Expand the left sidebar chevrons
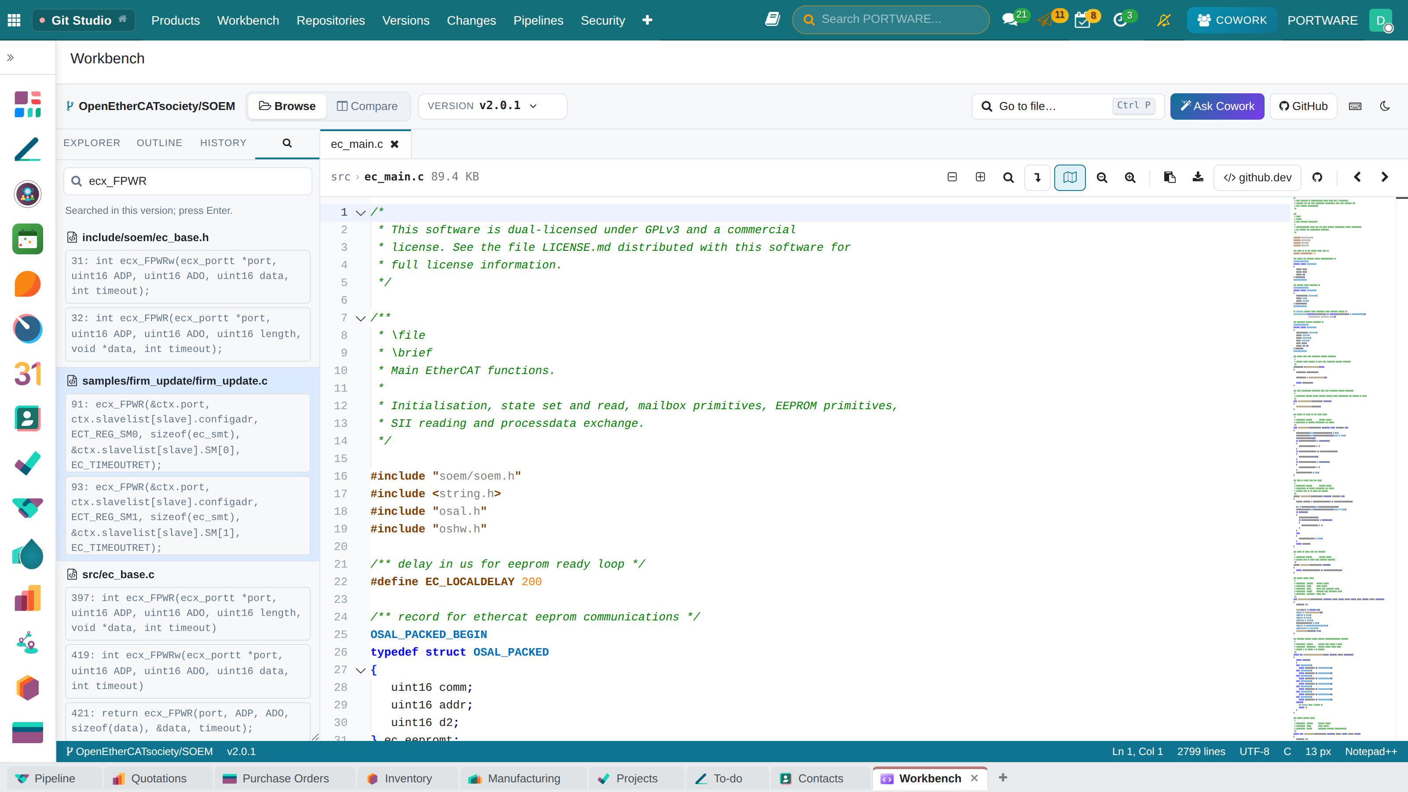Image resolution: width=1408 pixels, height=792 pixels. [x=11, y=57]
